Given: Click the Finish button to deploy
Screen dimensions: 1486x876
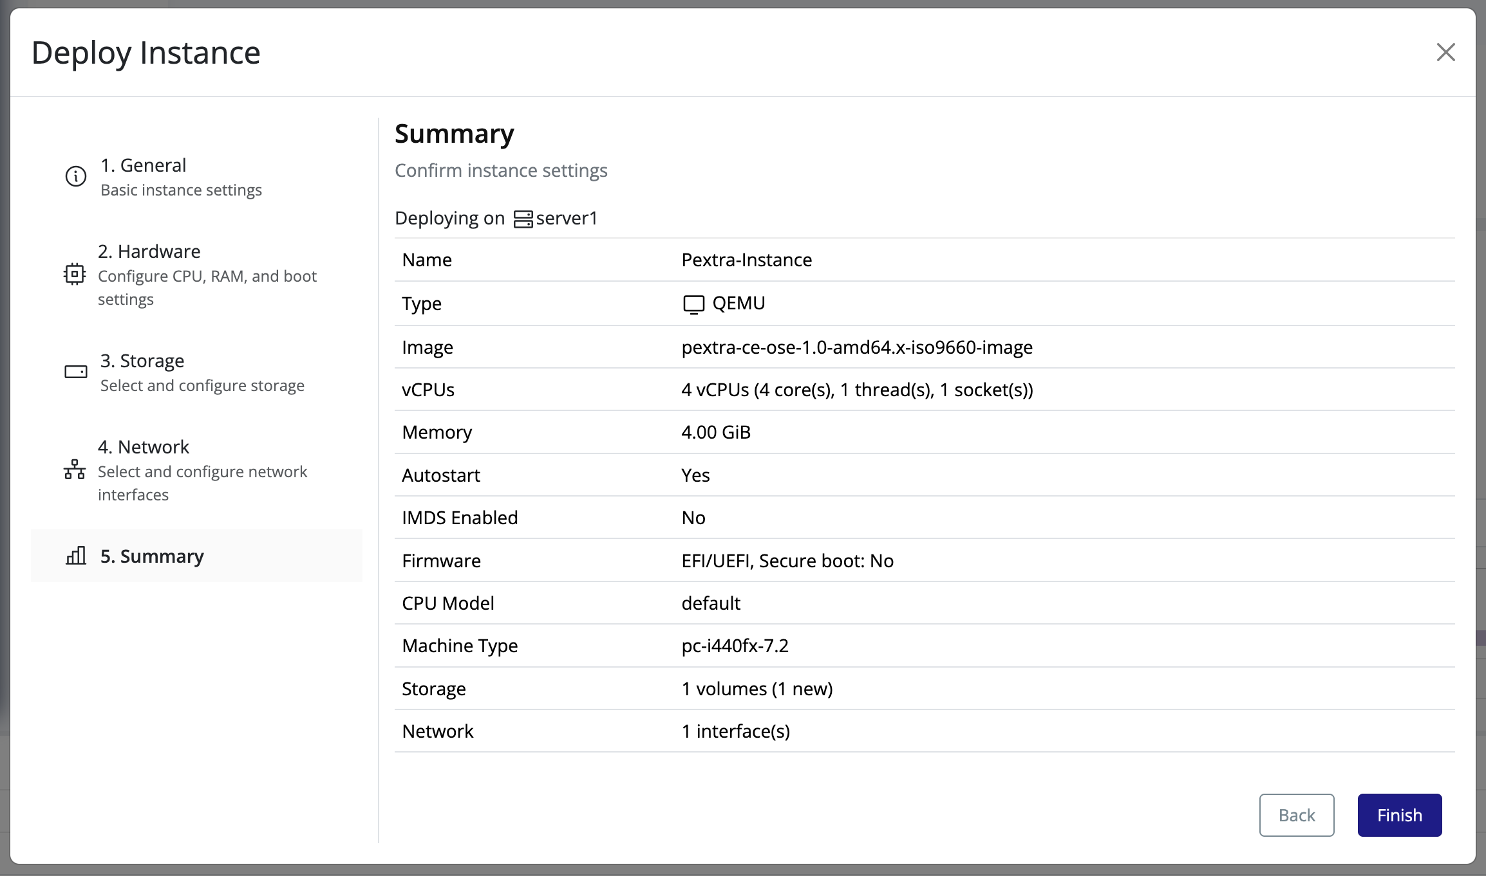Looking at the screenshot, I should tap(1398, 815).
